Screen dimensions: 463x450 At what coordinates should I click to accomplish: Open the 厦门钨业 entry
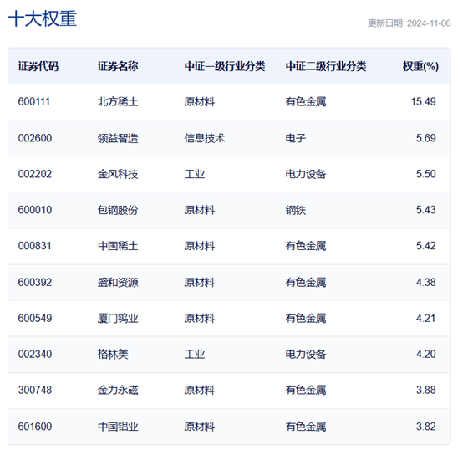click(118, 318)
